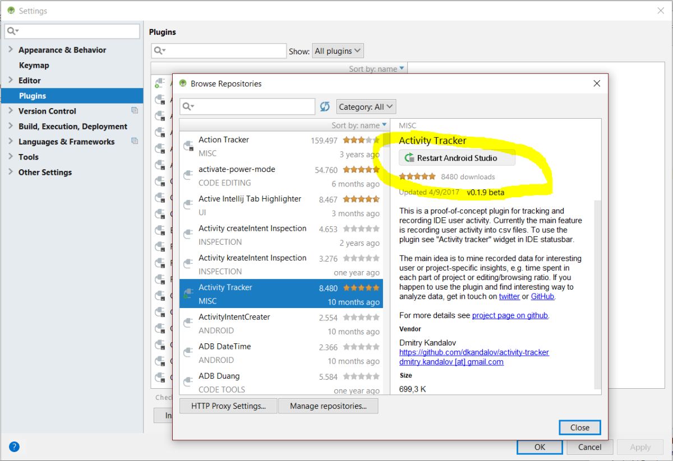Click the Active Intellij Tab Highlighter icon
Viewport: 673px width, 461px height.
[189, 206]
